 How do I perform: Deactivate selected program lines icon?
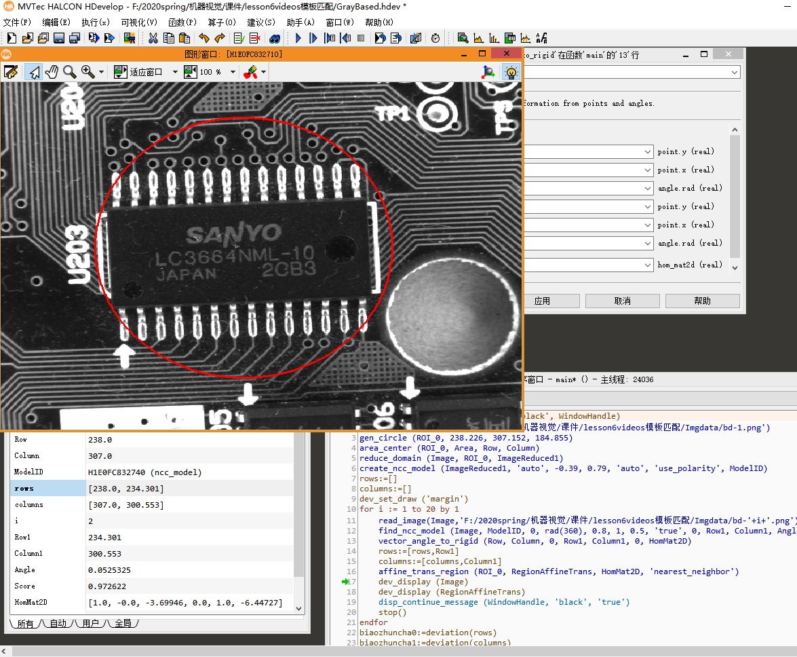[254, 38]
